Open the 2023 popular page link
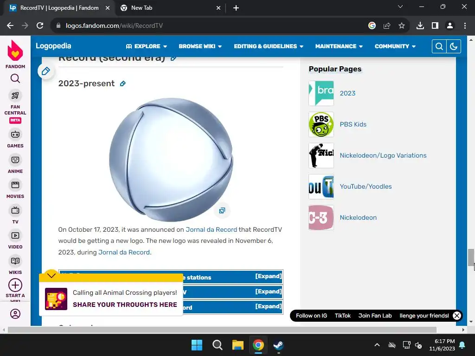Screen dimensions: 475x356 (x=347, y=93)
